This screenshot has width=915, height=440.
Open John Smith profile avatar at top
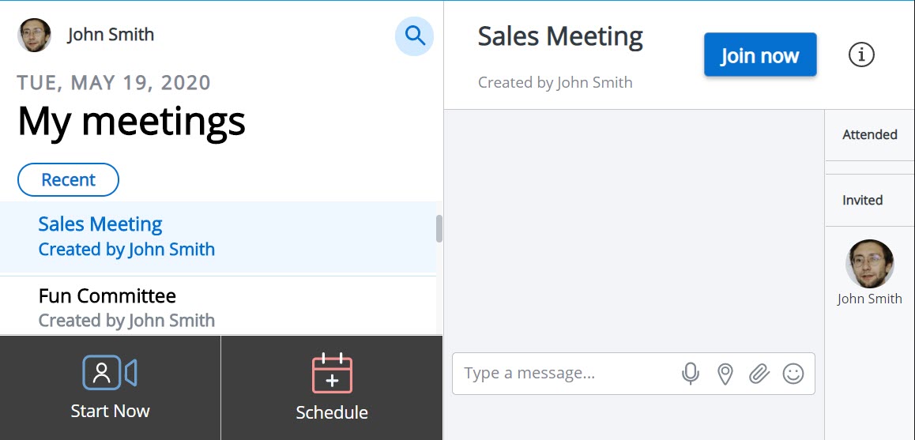pyautogui.click(x=34, y=35)
